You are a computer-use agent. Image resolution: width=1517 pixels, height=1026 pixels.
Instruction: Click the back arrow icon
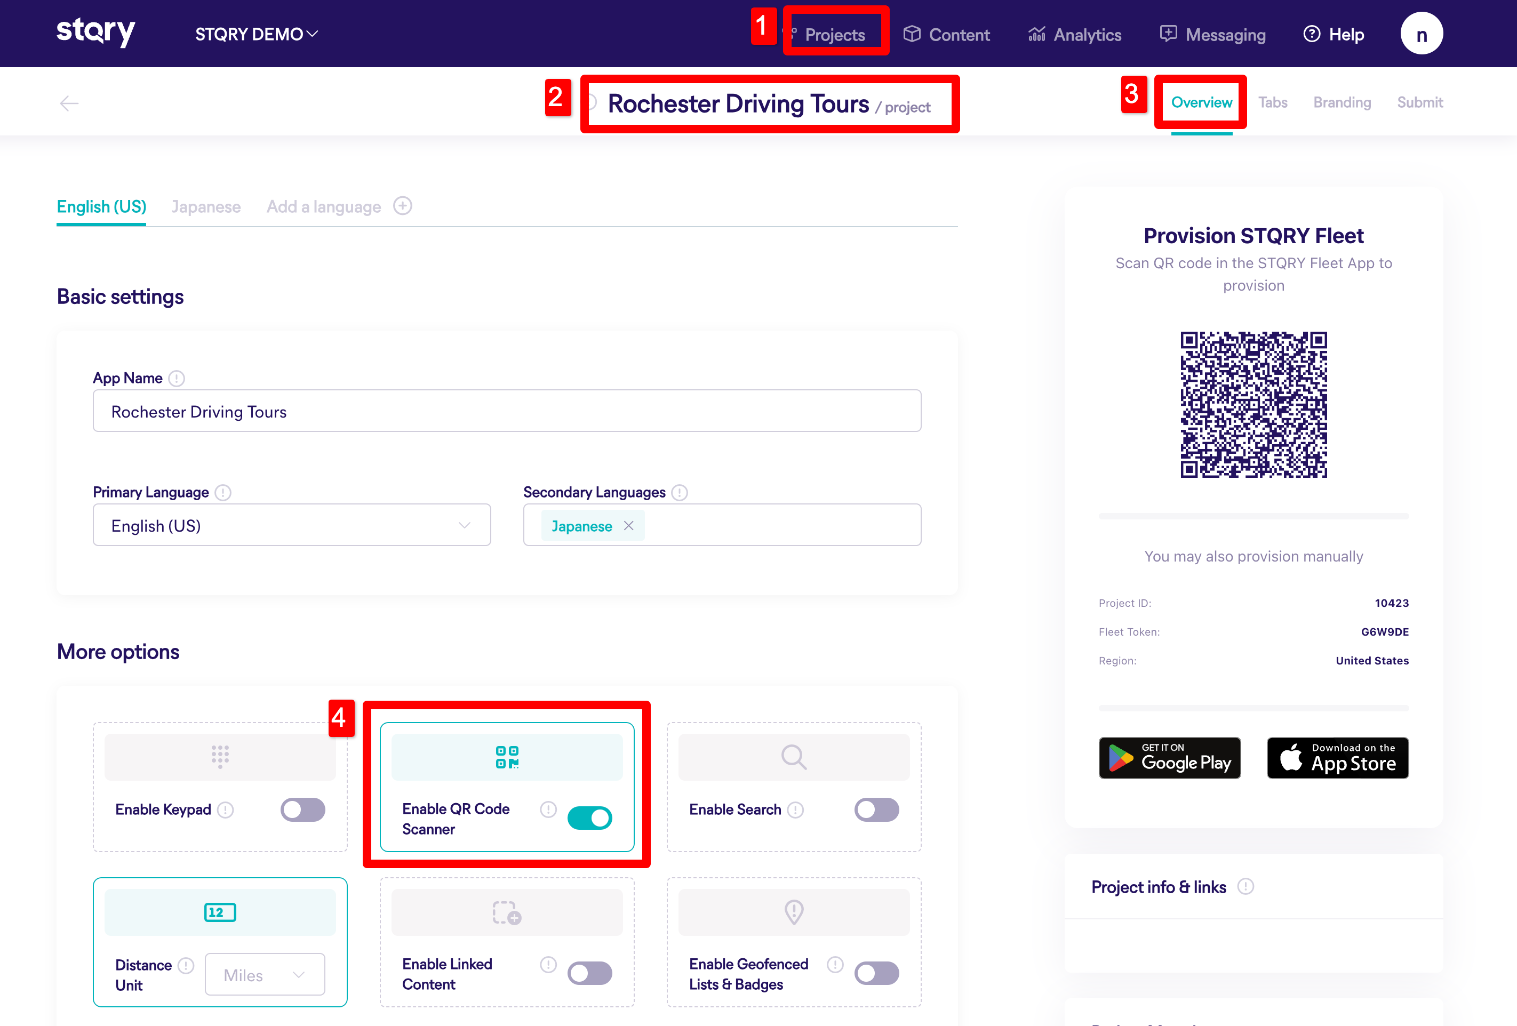tap(69, 103)
